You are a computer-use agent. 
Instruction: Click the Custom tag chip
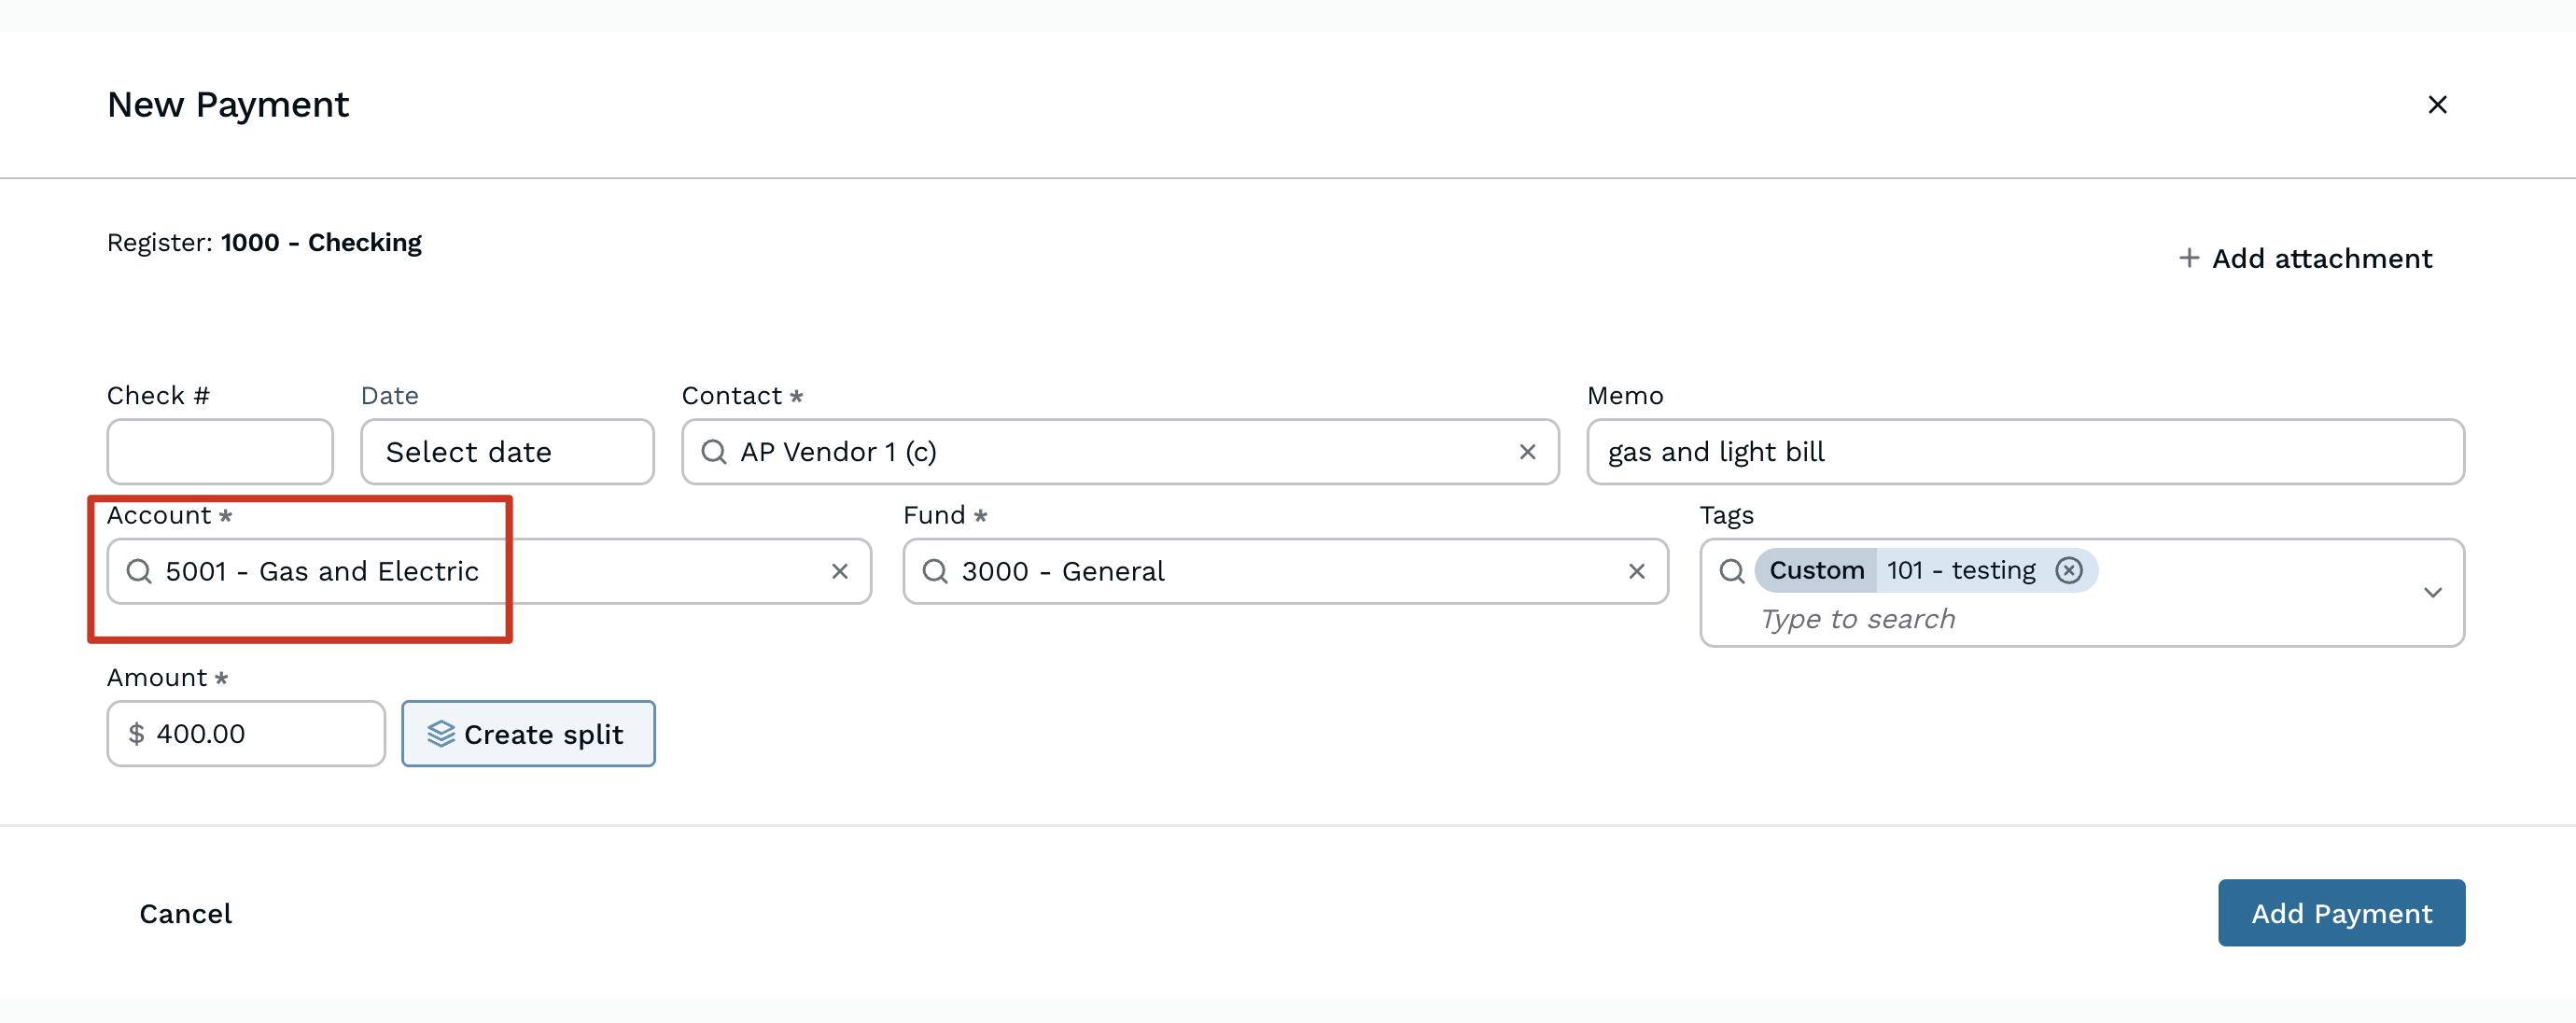tap(1816, 570)
